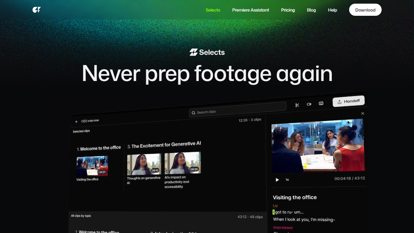414x233 pixels.
Task: Click the keyboard icon in the toolbar
Action: tap(321, 103)
